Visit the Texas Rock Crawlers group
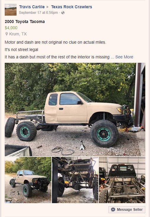 (x=71, y=7)
